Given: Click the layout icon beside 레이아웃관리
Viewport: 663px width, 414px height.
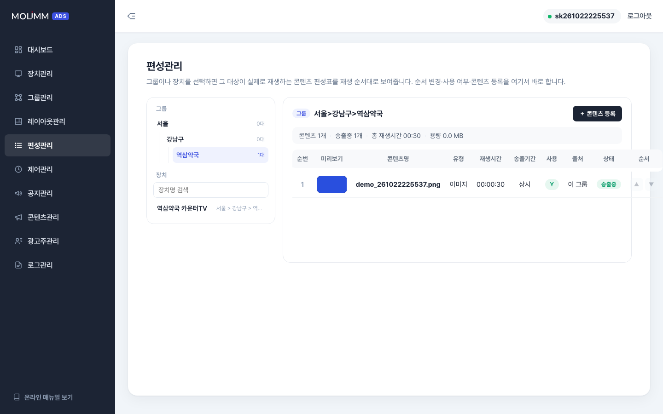Looking at the screenshot, I should click(x=18, y=121).
